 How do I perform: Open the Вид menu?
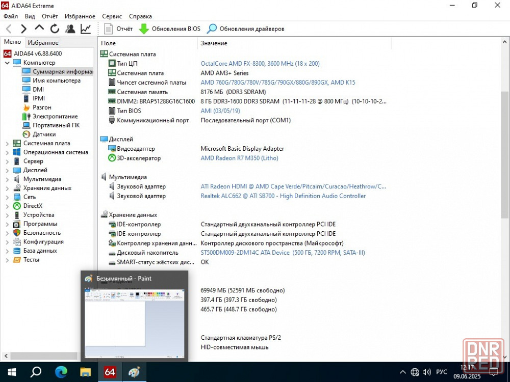tap(30, 16)
